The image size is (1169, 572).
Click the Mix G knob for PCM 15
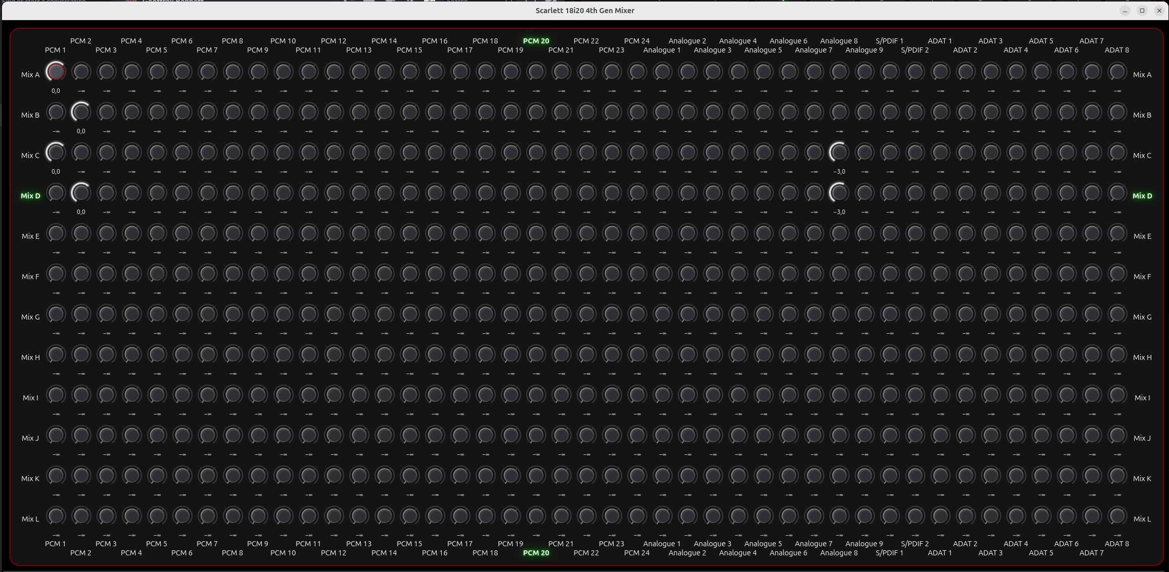pyautogui.click(x=409, y=314)
